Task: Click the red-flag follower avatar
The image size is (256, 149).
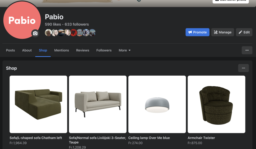Action: click(x=74, y=33)
